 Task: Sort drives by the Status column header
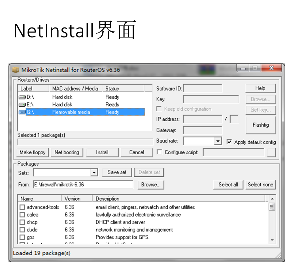[123, 89]
